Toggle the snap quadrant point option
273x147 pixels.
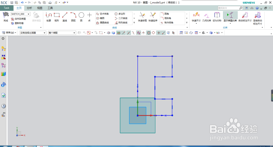point(153,33)
